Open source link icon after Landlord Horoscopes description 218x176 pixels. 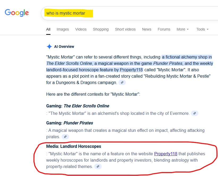(98, 167)
